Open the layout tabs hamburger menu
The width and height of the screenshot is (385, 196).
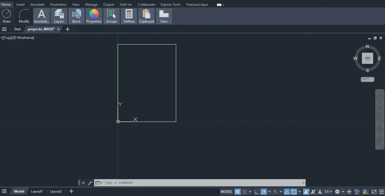[4, 192]
